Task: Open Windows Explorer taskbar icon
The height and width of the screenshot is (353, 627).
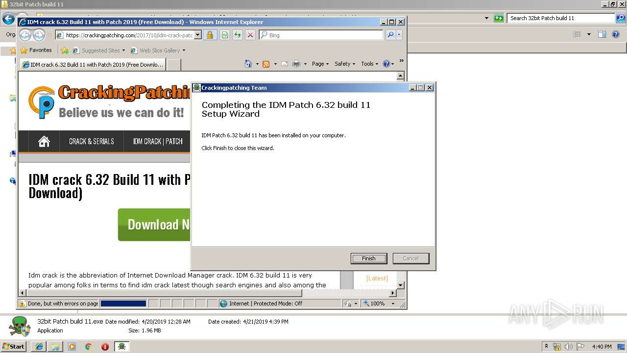Action: [x=55, y=346]
